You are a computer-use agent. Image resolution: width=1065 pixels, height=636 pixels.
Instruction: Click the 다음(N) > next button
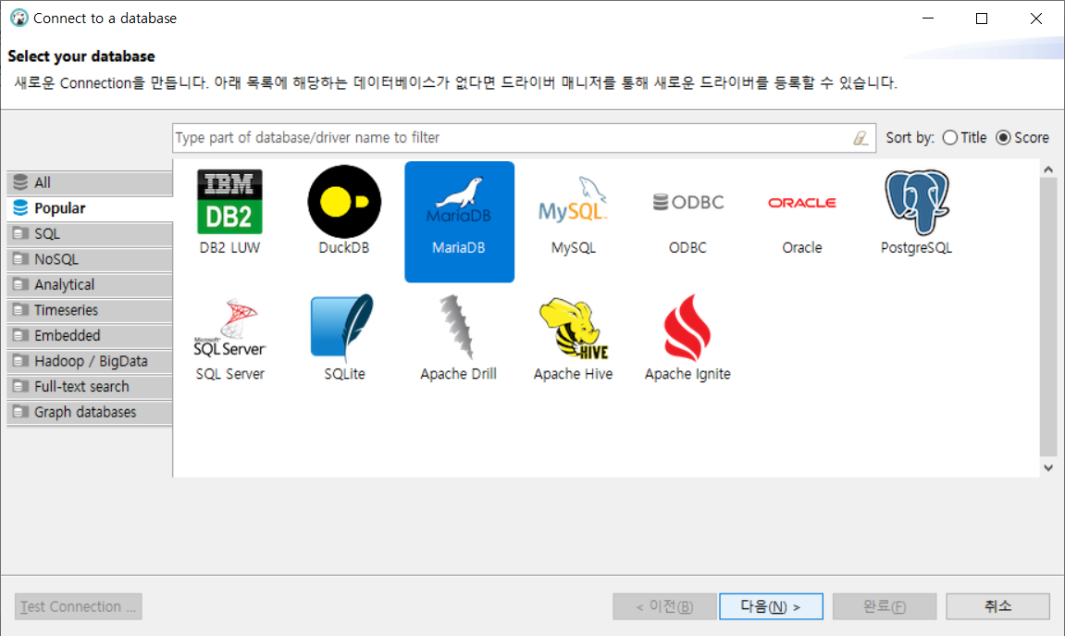771,606
